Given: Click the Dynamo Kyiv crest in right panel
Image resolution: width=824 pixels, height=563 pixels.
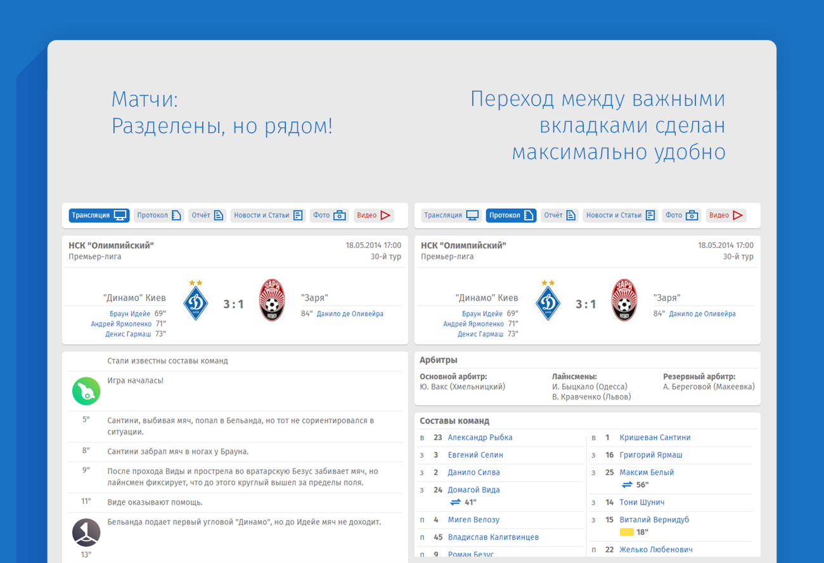Looking at the screenshot, I should point(548,302).
